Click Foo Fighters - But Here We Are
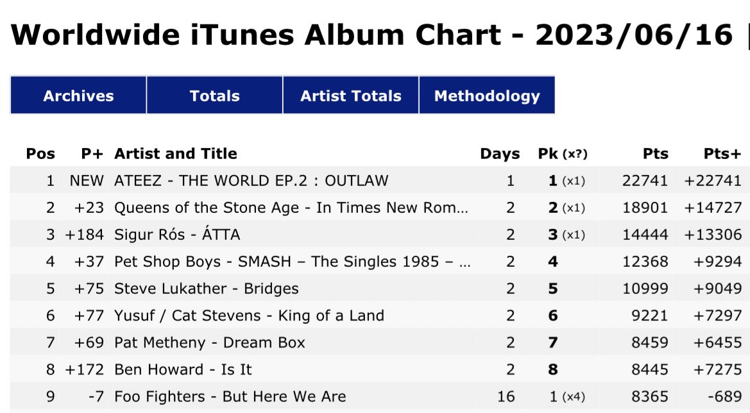 [230, 396]
